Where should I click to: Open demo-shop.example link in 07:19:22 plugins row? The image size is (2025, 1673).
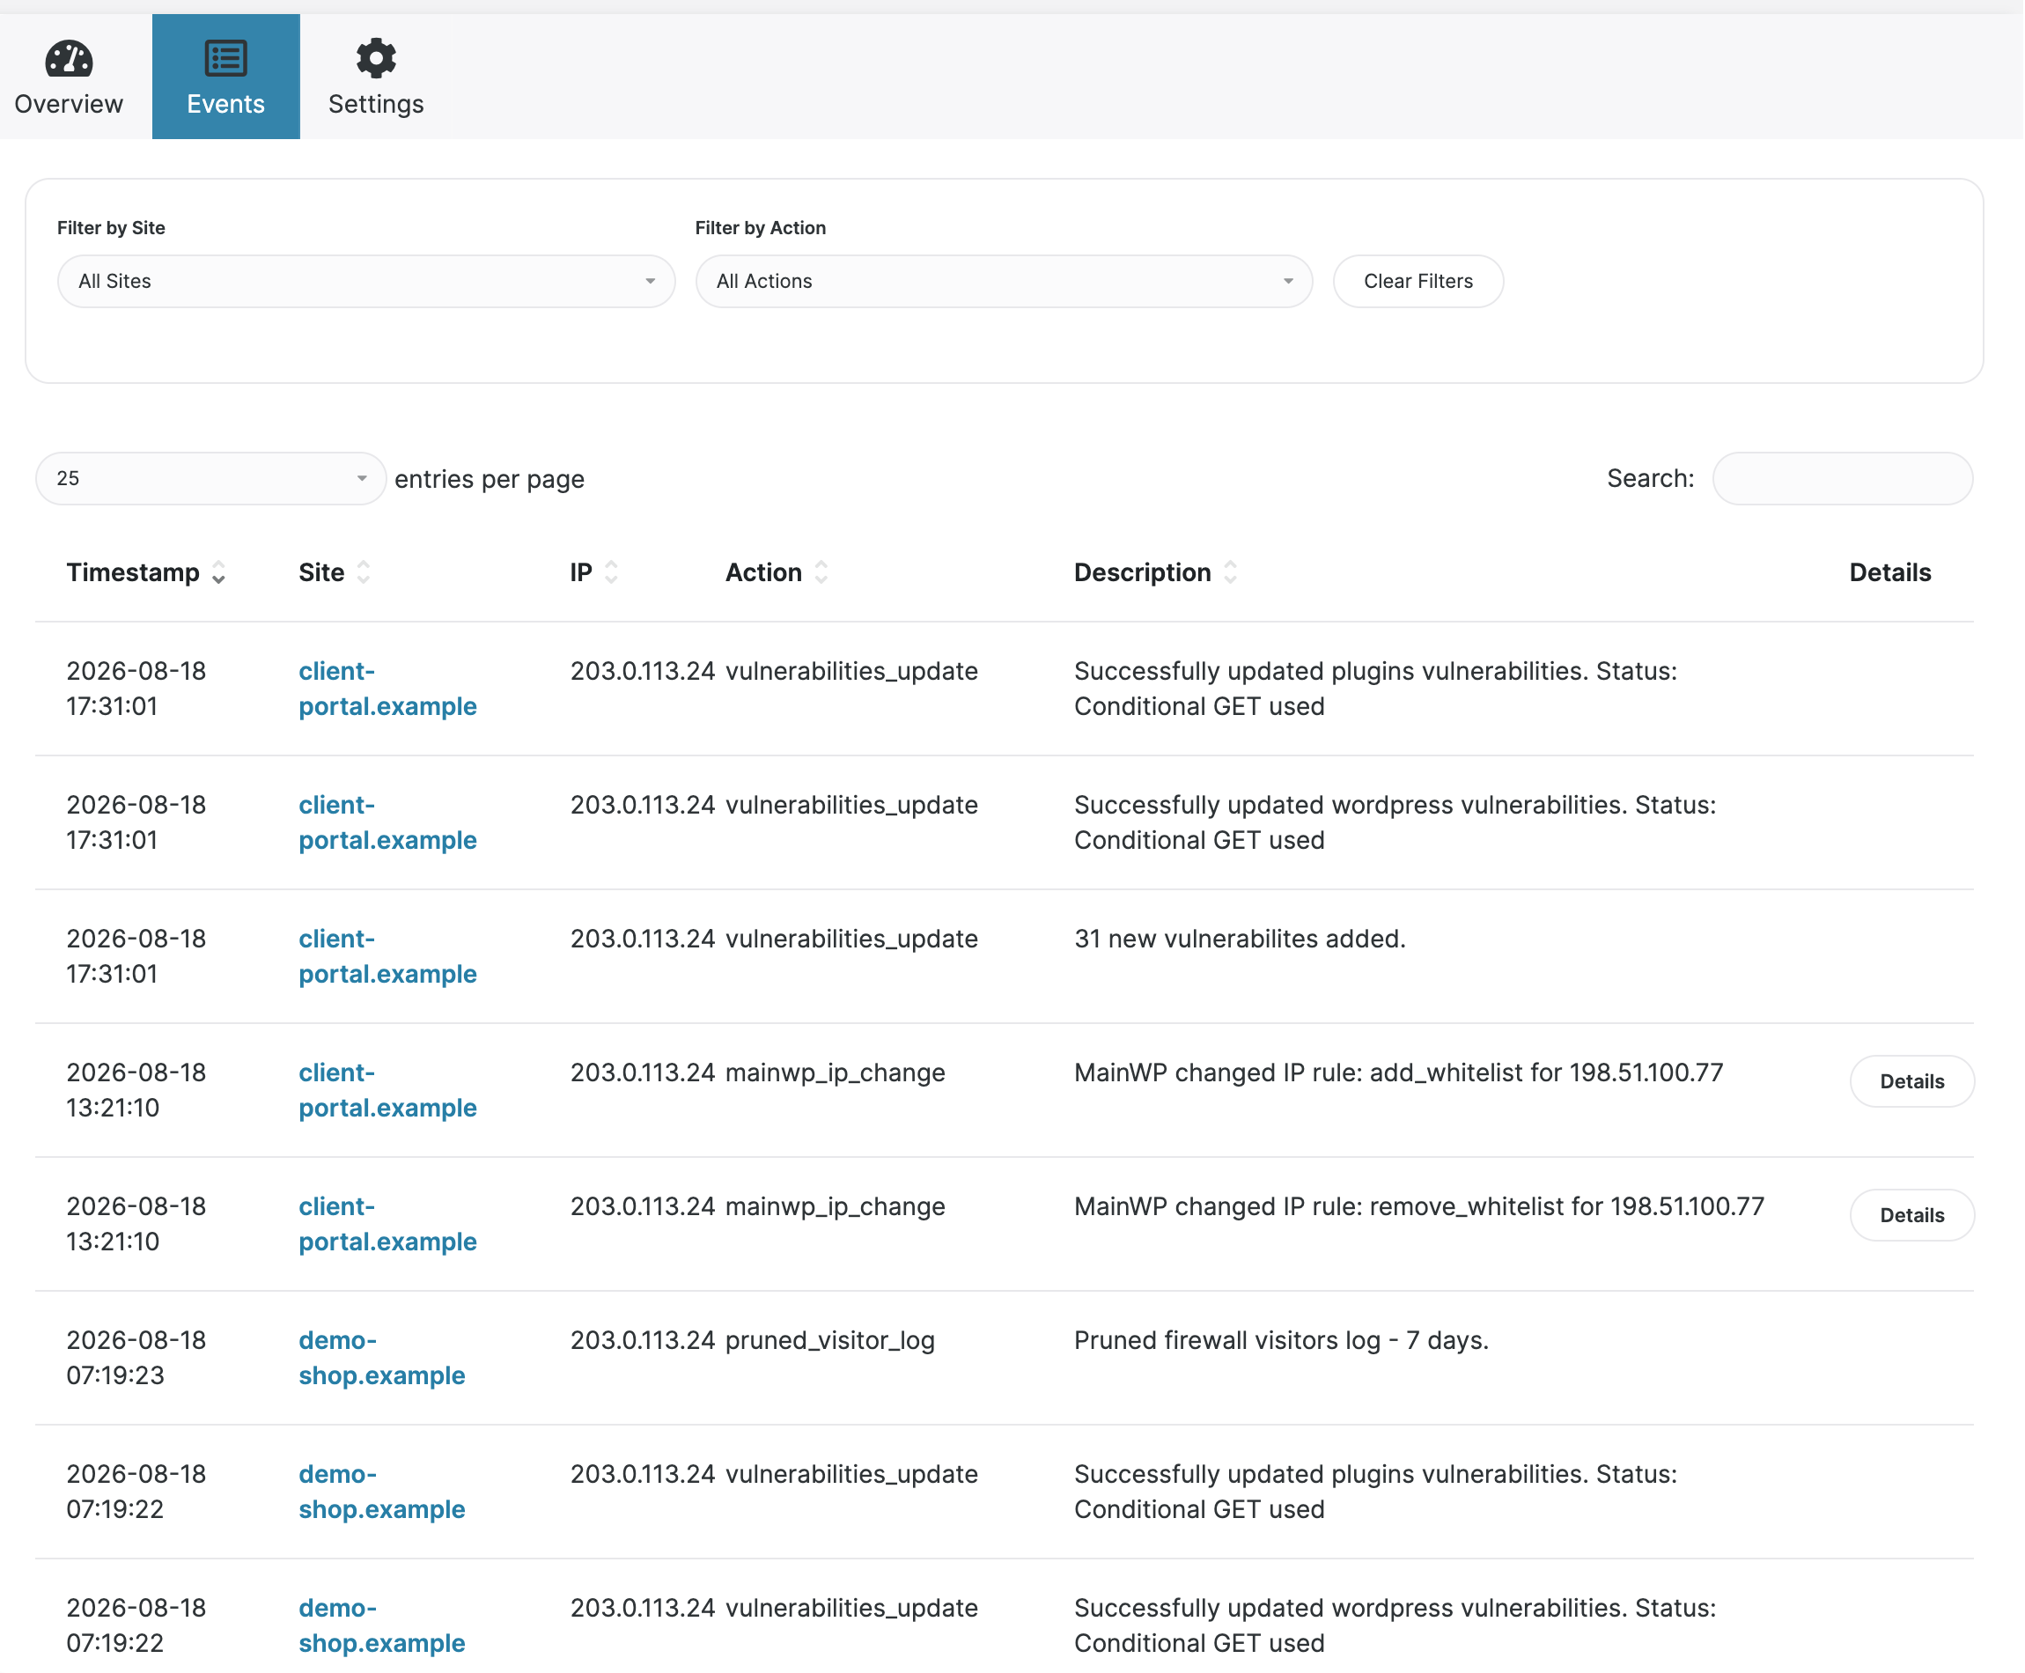pos(381,1492)
